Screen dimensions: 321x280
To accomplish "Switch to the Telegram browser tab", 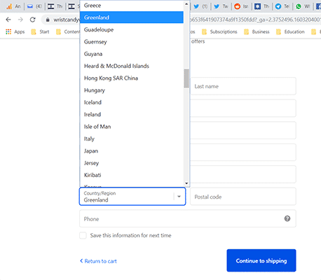I will tap(278, 6).
